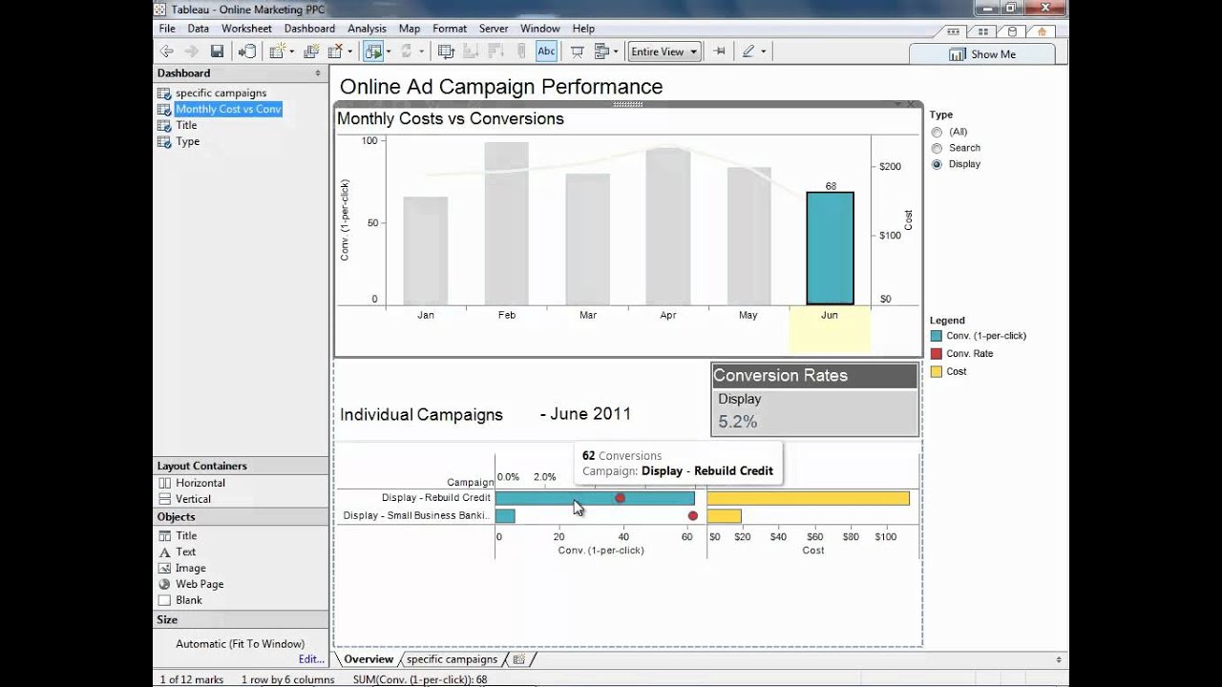Toggle the Automatic Updates toolbar icon
Image resolution: width=1222 pixels, height=687 pixels.
372,52
